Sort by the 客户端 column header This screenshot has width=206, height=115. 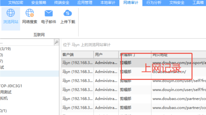pyautogui.click(x=77, y=55)
